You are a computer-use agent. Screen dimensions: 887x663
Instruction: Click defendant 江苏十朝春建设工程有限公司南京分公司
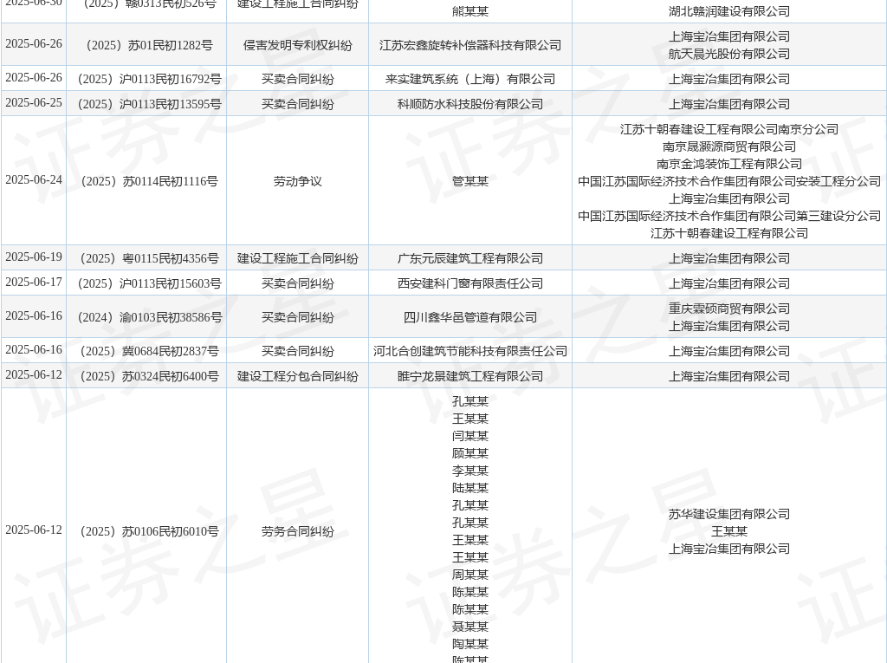tap(729, 129)
